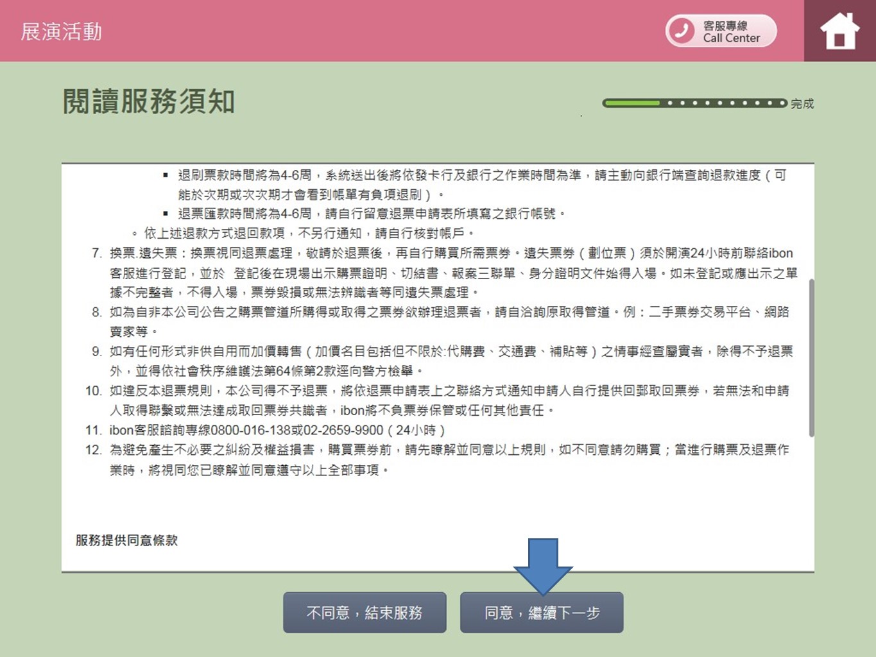Go to the home screen via house icon
The height and width of the screenshot is (657, 876).
(x=839, y=31)
